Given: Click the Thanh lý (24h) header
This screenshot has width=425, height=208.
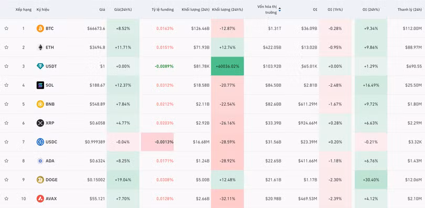Looking at the screenshot, I should click(410, 9).
